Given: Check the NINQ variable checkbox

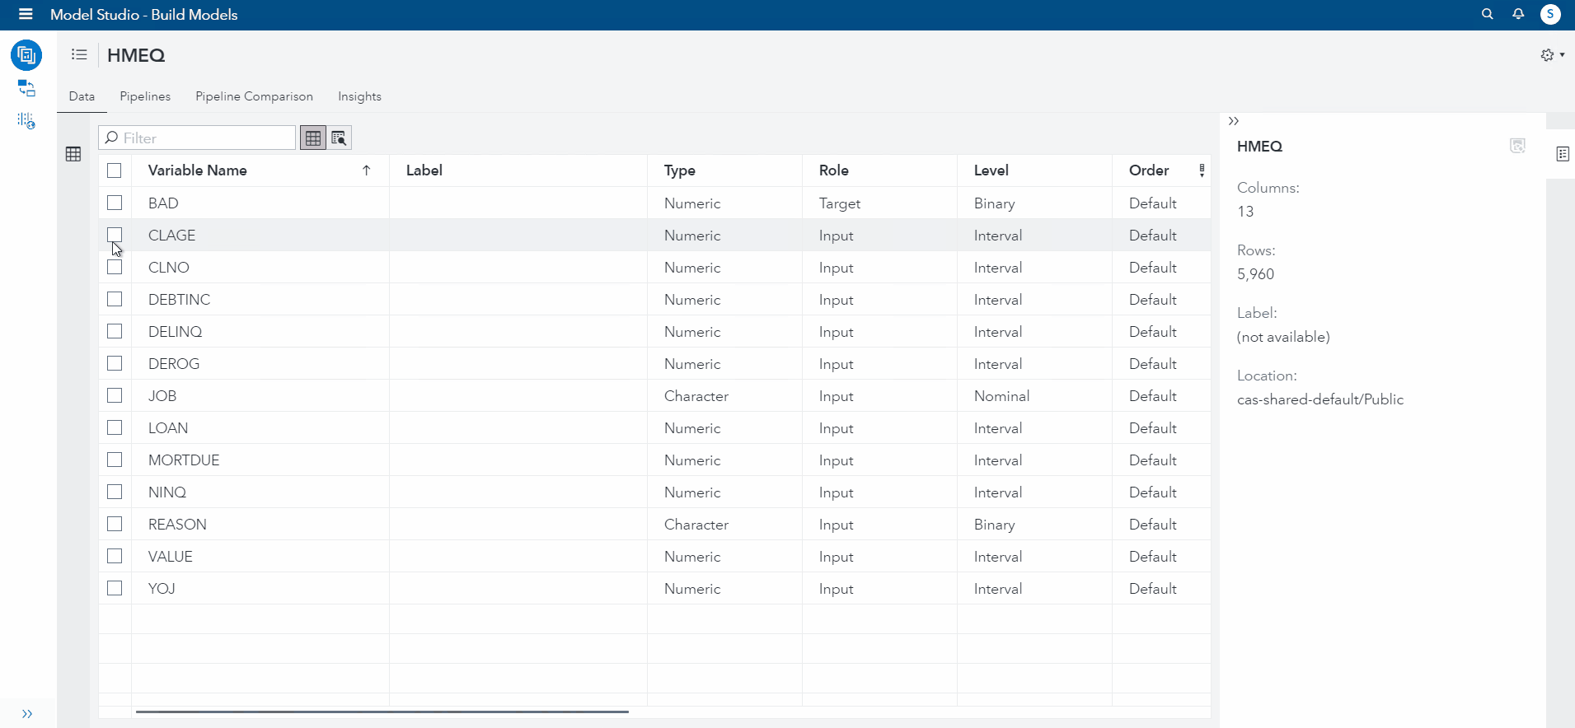Looking at the screenshot, I should coord(115,492).
